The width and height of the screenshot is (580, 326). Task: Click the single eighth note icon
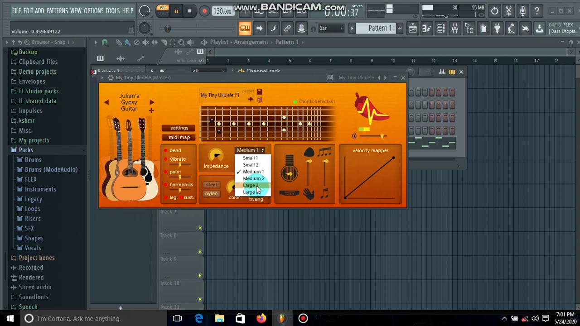coord(324,194)
